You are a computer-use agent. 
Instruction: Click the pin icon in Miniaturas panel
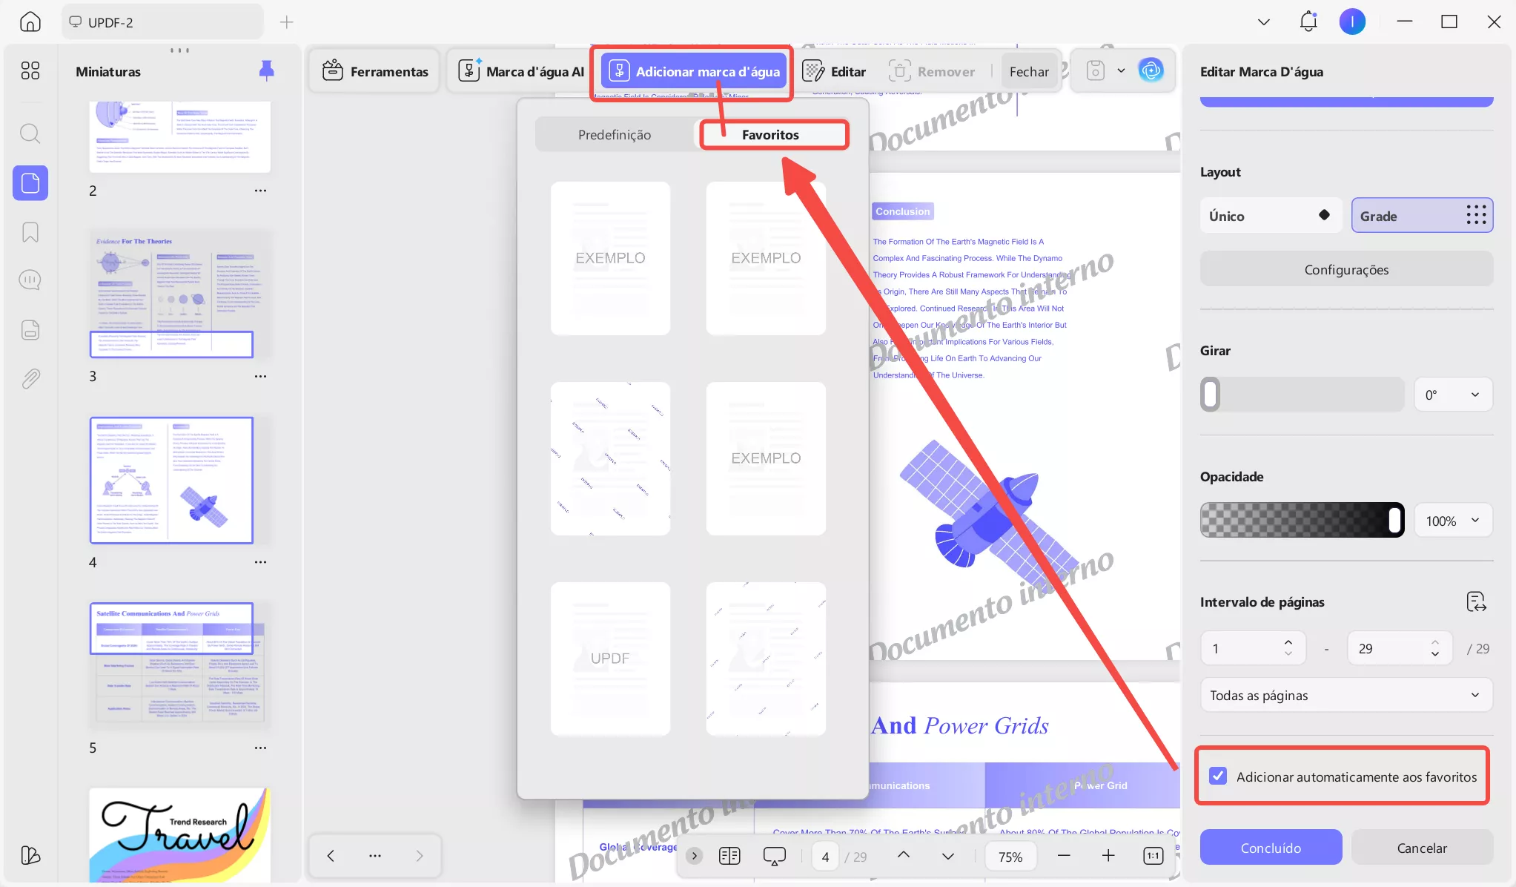pyautogui.click(x=266, y=71)
